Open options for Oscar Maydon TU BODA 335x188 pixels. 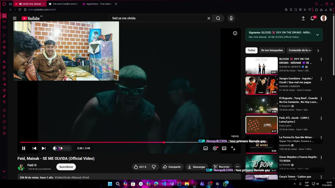pos(321,157)
